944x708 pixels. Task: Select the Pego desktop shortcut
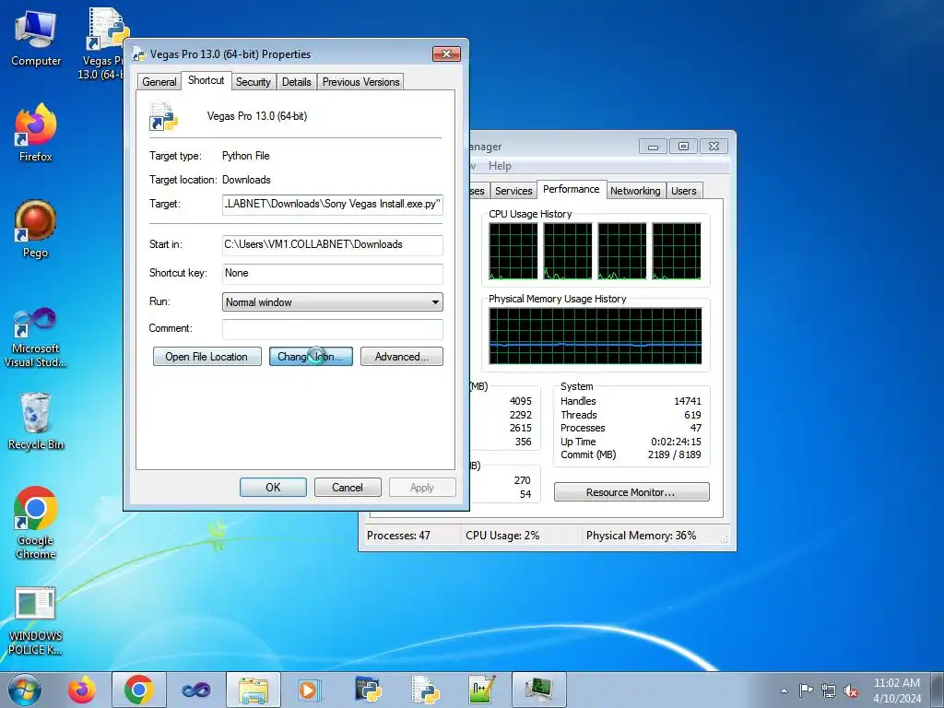tap(36, 230)
